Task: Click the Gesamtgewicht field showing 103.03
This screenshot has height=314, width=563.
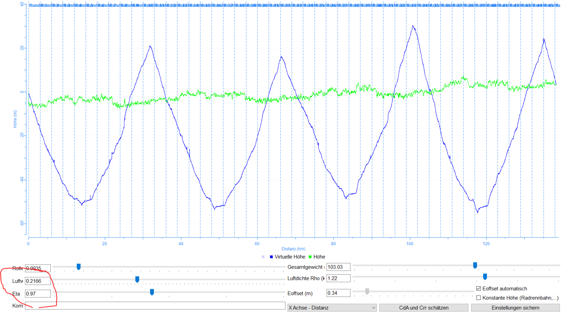Action: tap(338, 267)
